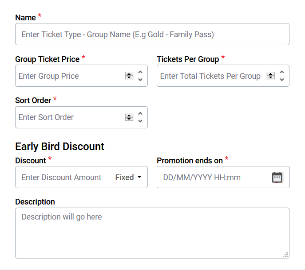Image resolution: width=305 pixels, height=270 pixels.
Task: Focus the Enter Sort Order field
Action: click(70, 117)
